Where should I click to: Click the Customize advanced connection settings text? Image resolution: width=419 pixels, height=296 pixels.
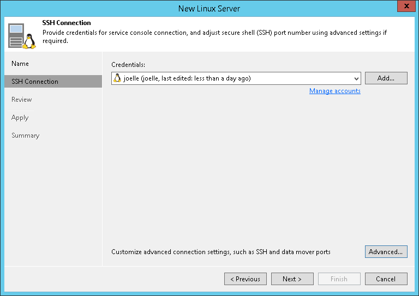point(221,252)
